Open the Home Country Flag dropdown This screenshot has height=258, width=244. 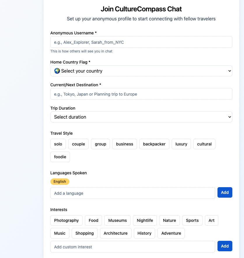[141, 71]
